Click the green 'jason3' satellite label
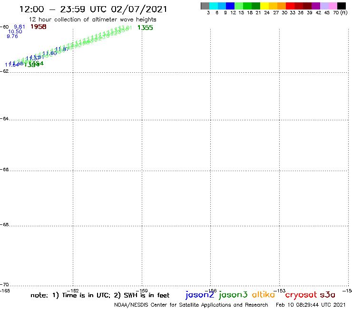 (233, 295)
